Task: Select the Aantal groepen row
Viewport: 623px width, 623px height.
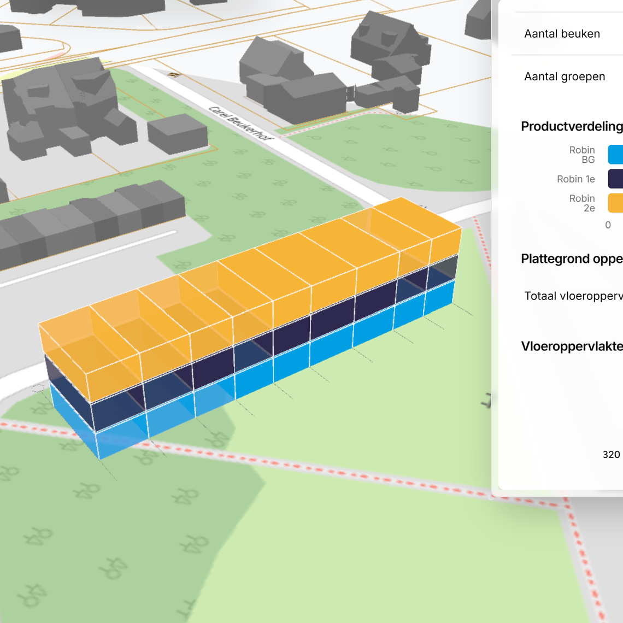Action: pos(565,77)
